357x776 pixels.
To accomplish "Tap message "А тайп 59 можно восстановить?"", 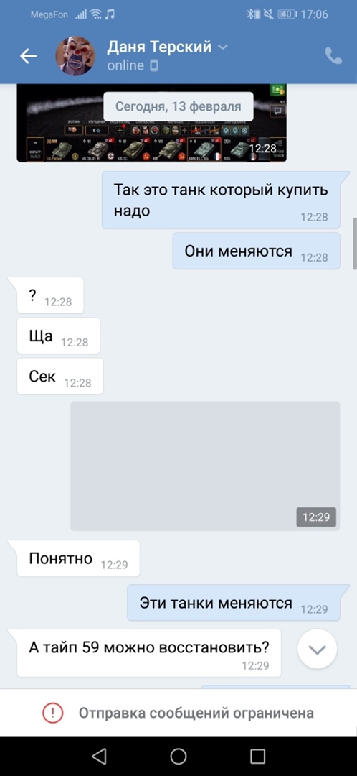I will pyautogui.click(x=148, y=652).
